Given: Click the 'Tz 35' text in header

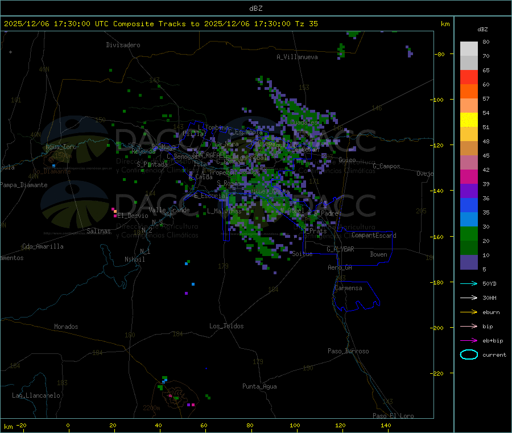Looking at the screenshot, I should (306, 24).
